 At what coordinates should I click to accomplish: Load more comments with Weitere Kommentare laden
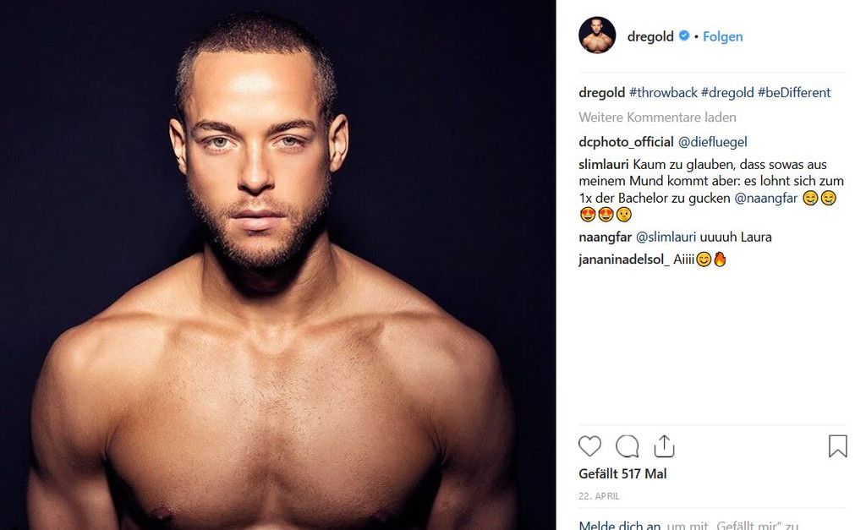click(x=657, y=117)
